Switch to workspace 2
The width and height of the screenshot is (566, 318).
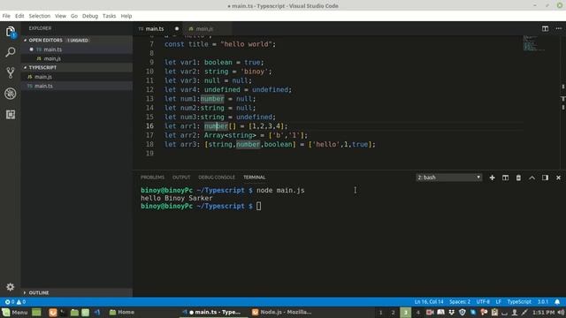[x=393, y=312]
